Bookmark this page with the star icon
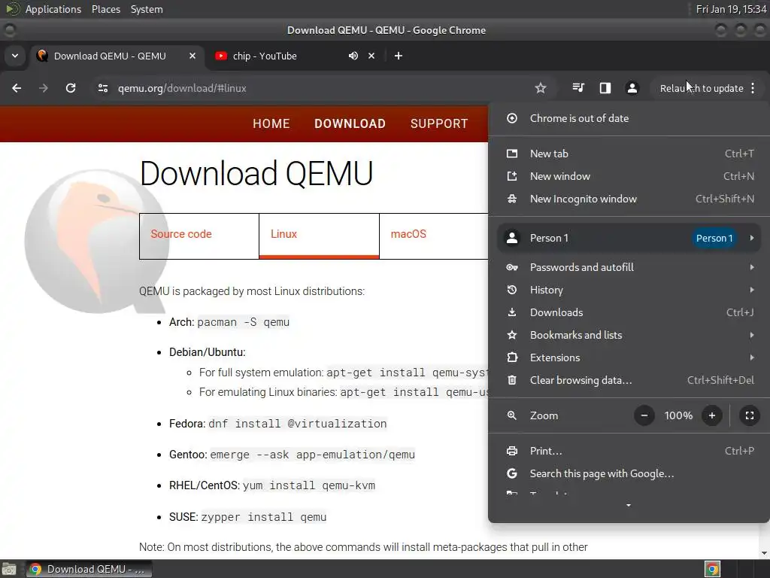The height and width of the screenshot is (578, 770). (541, 88)
